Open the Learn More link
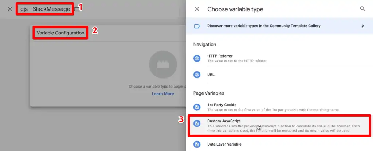Image resolution: width=373 pixels, height=151 pixels. [163, 93]
